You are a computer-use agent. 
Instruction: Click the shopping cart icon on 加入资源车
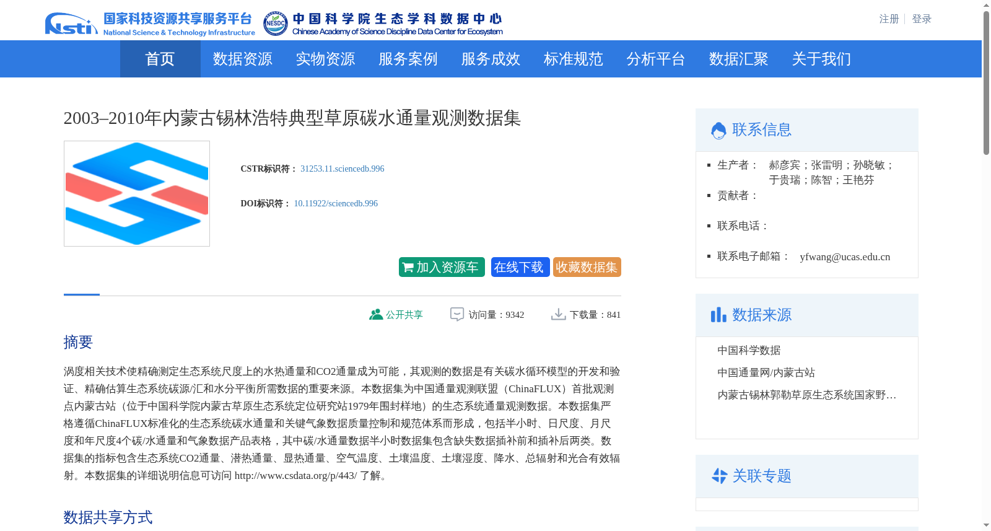pyautogui.click(x=408, y=268)
